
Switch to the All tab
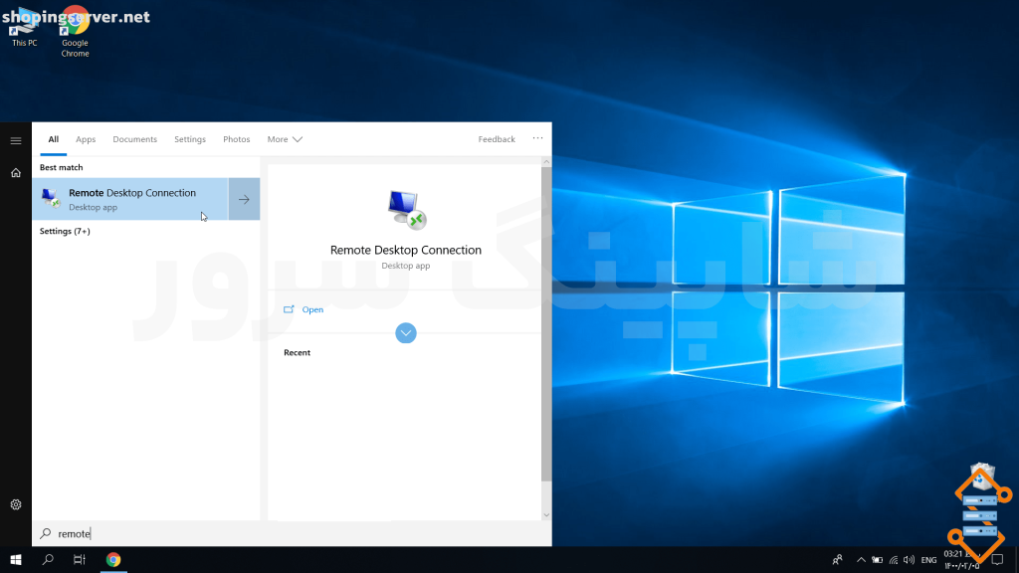point(54,139)
